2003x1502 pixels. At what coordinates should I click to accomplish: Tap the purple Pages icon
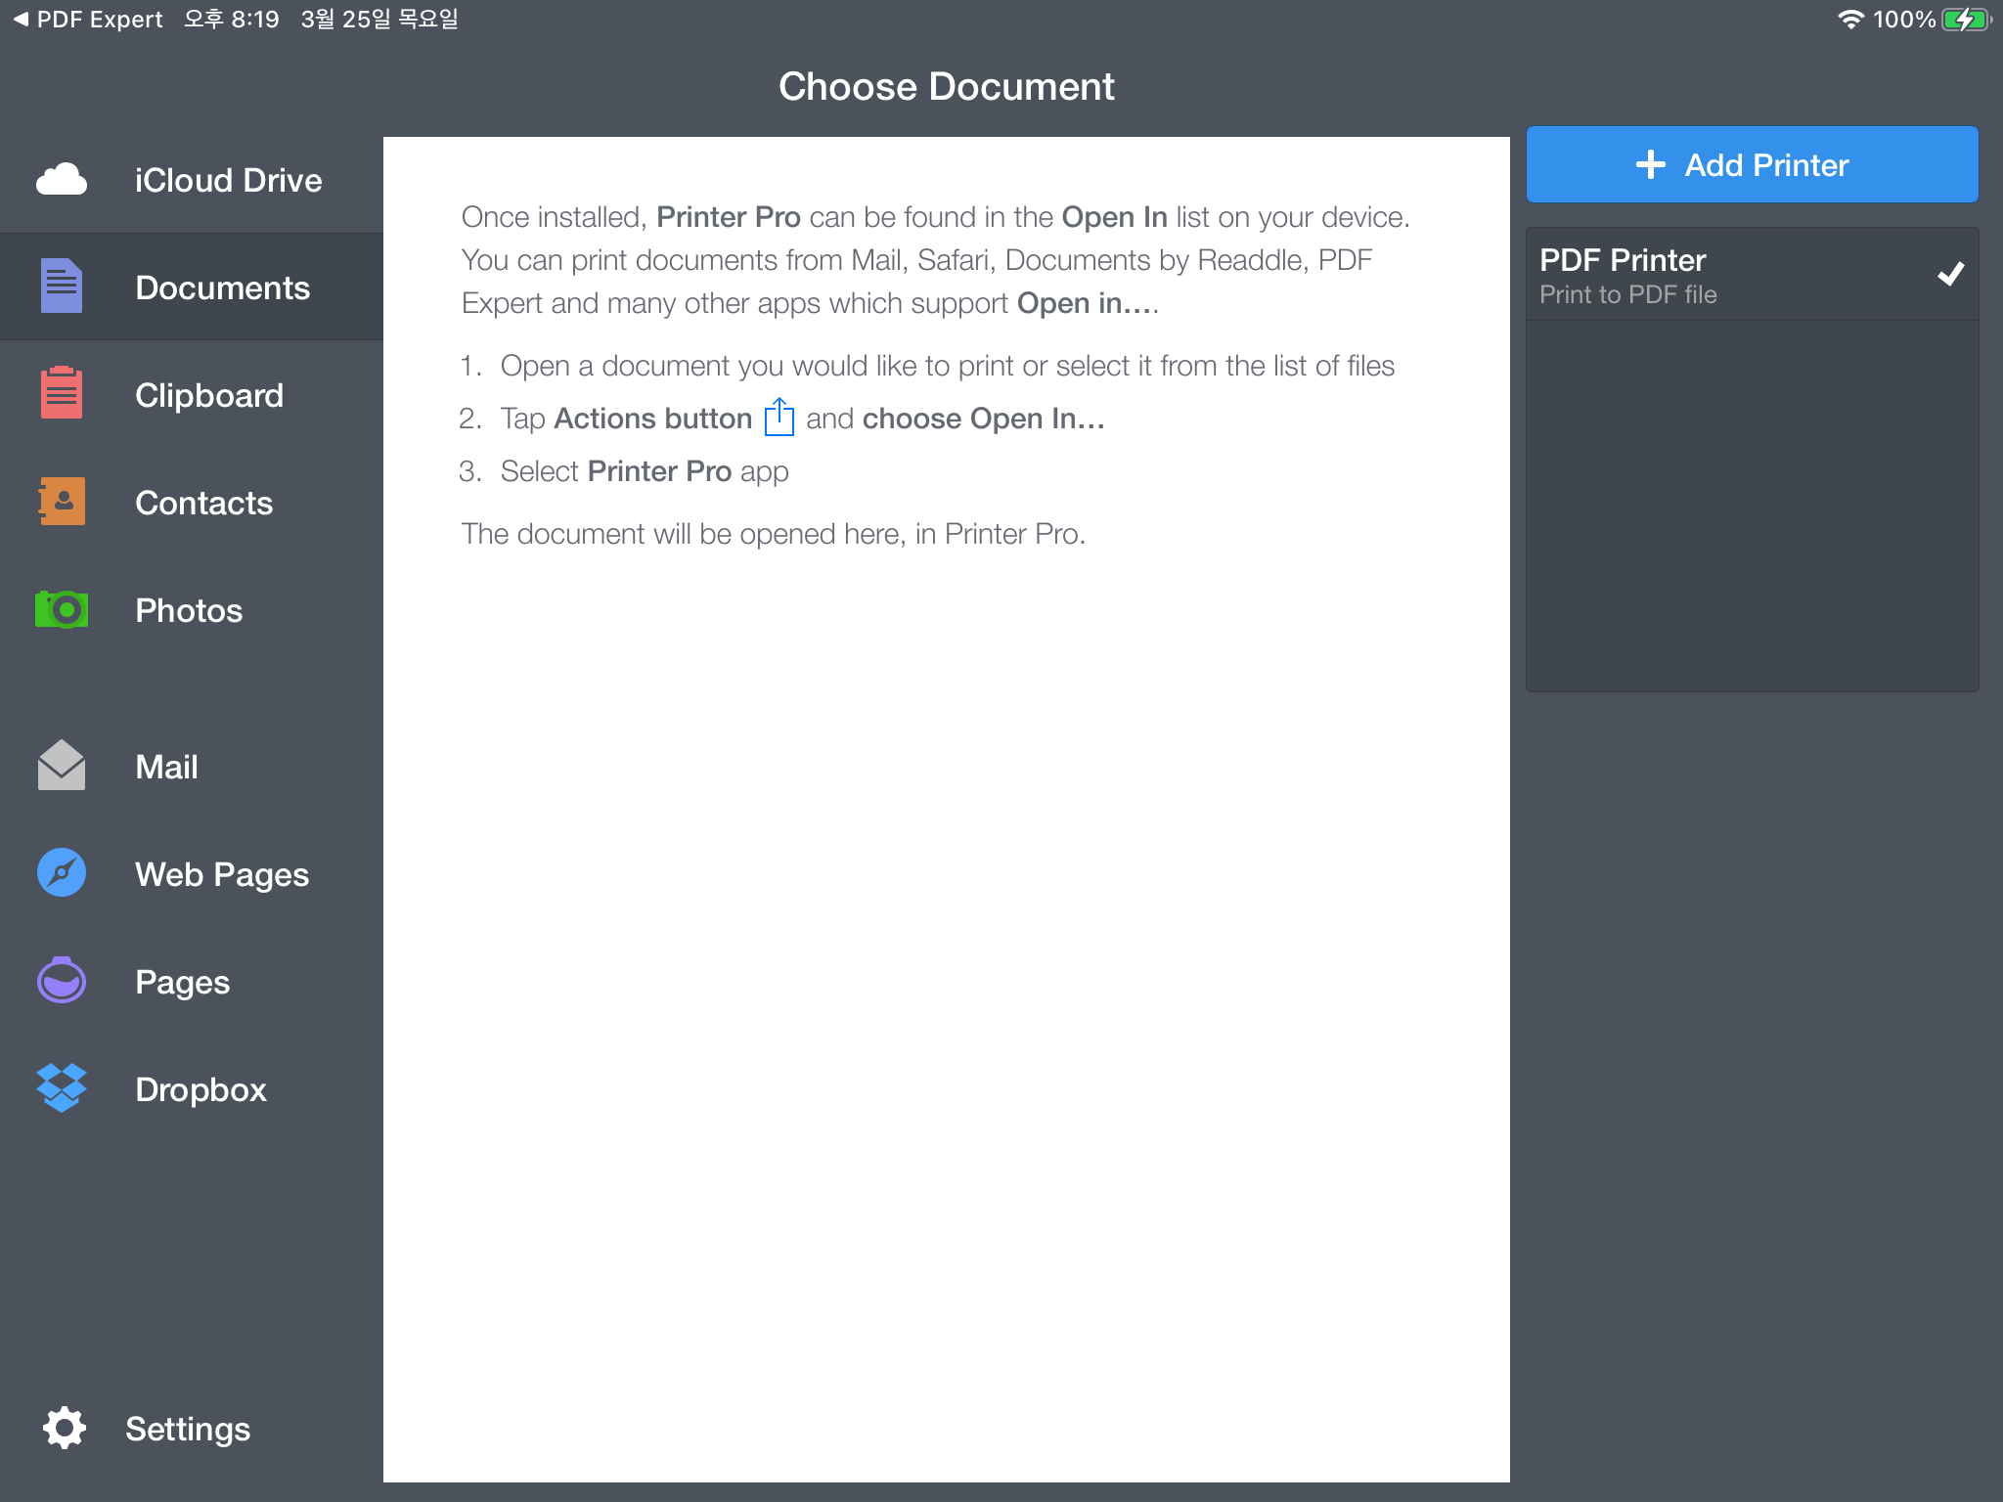click(x=62, y=981)
